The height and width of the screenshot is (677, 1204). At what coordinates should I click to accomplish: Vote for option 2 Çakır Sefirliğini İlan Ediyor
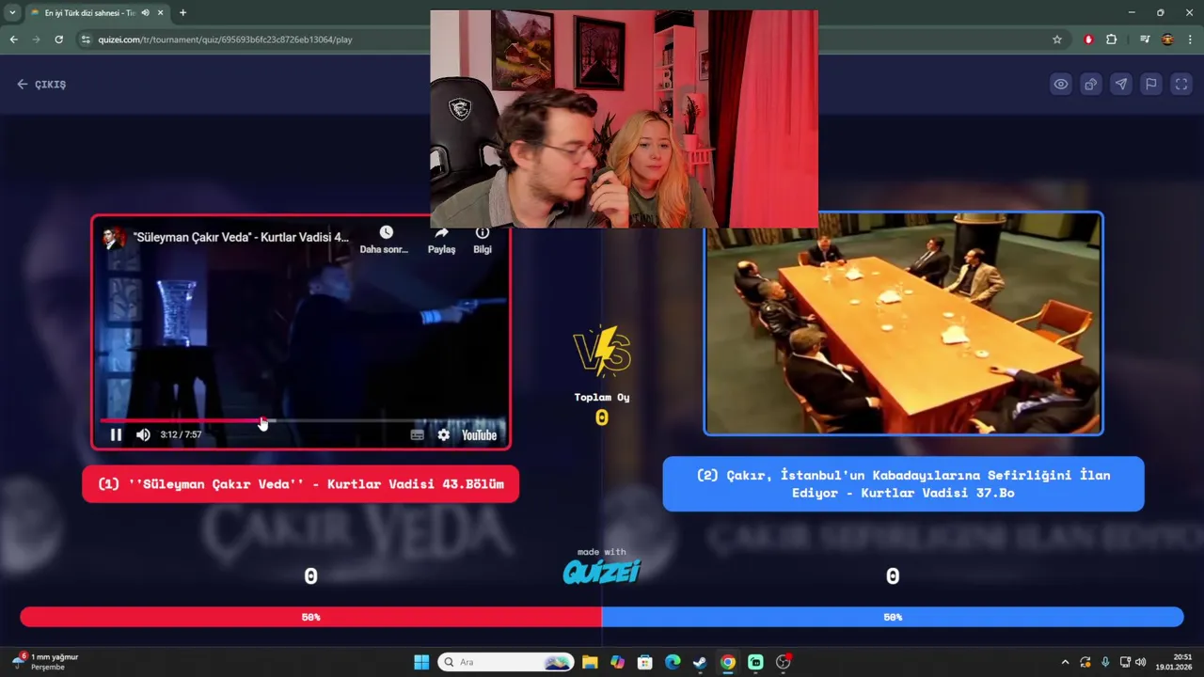pyautogui.click(x=903, y=484)
